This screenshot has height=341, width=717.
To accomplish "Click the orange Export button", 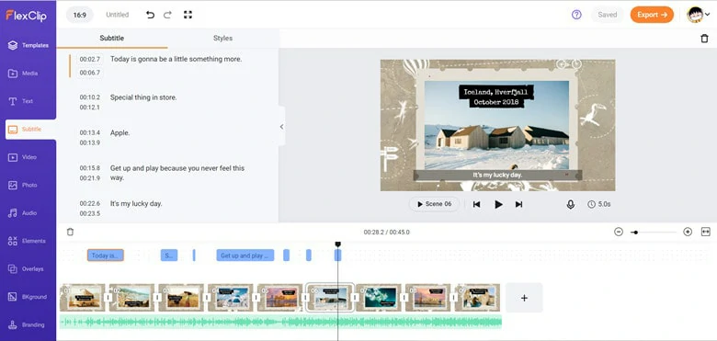I will tap(652, 15).
